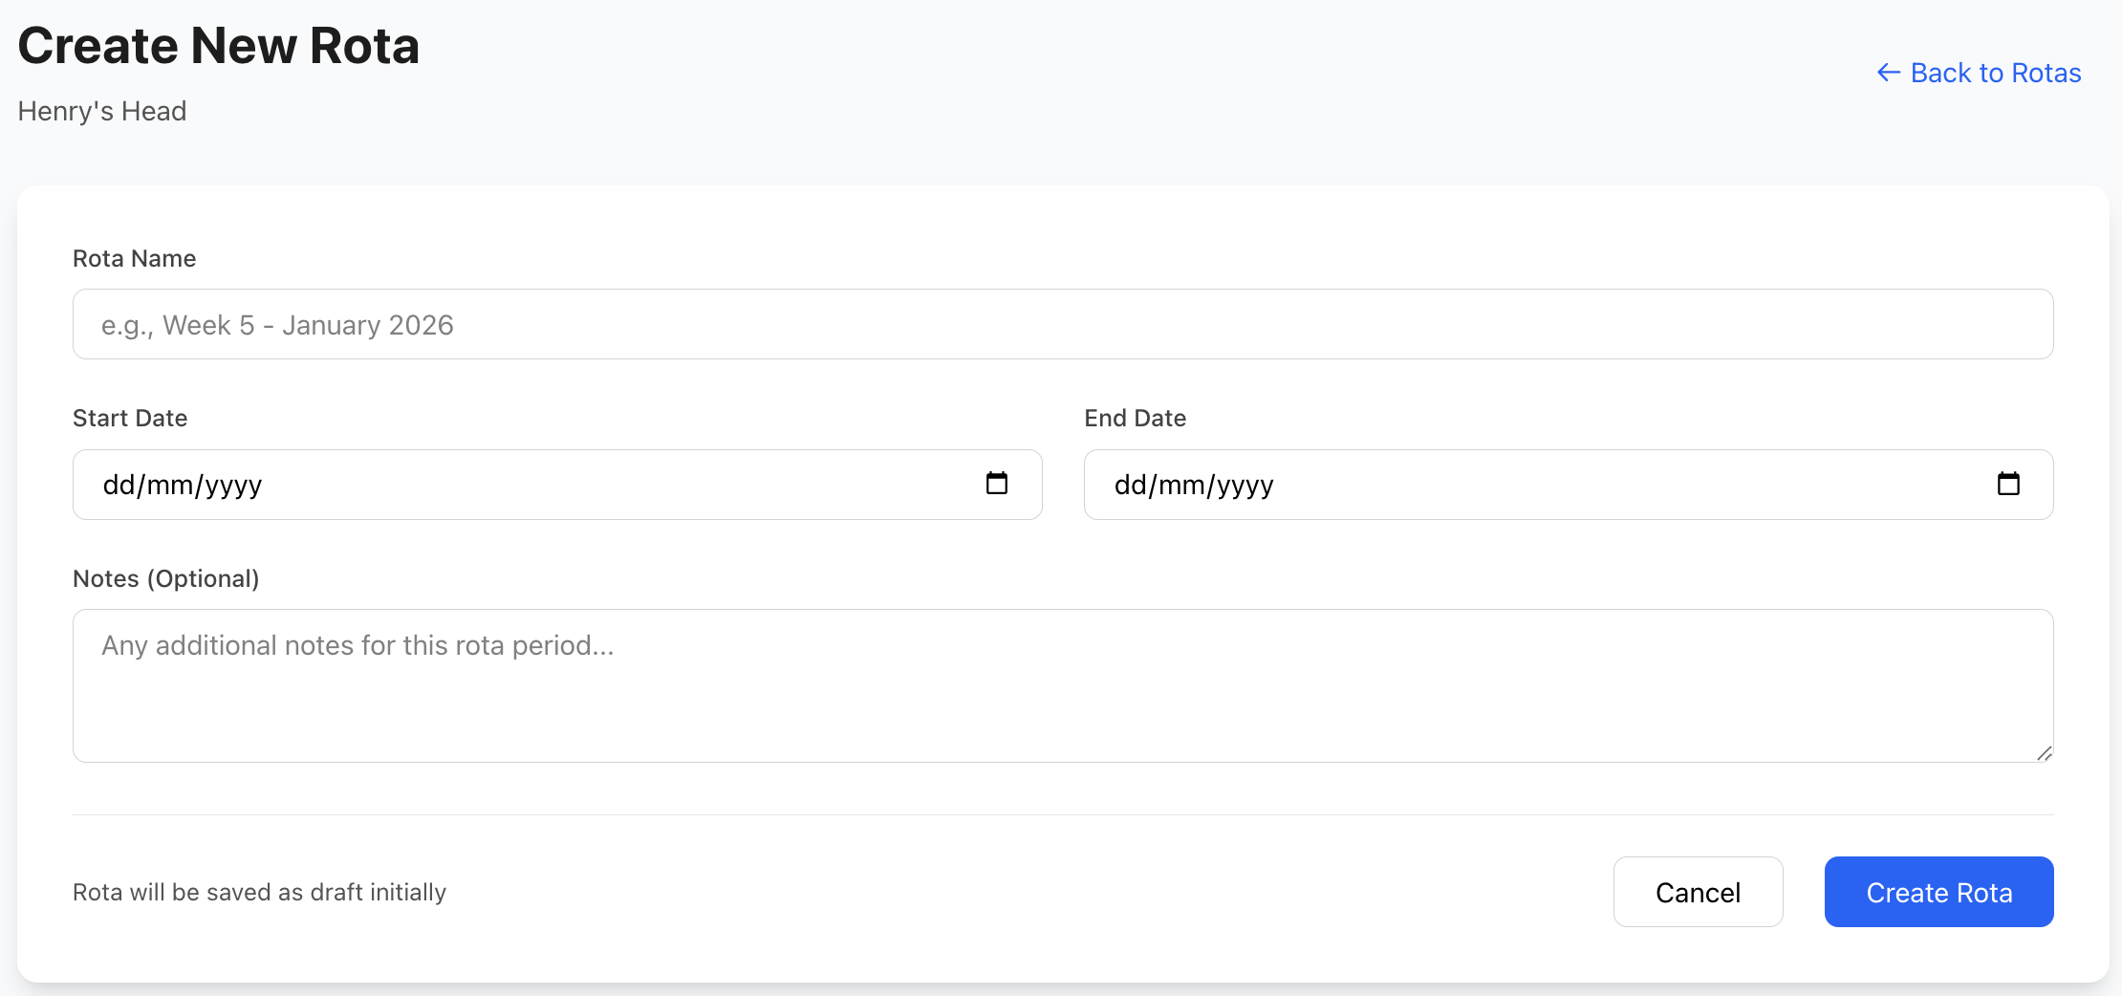Click the Notes textarea resize handle
2122x996 pixels.
click(2044, 753)
